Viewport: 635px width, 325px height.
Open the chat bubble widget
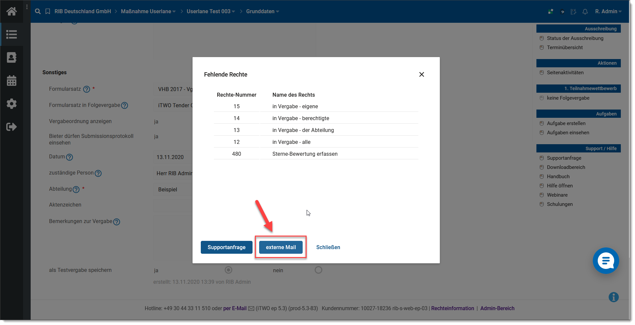(x=606, y=261)
